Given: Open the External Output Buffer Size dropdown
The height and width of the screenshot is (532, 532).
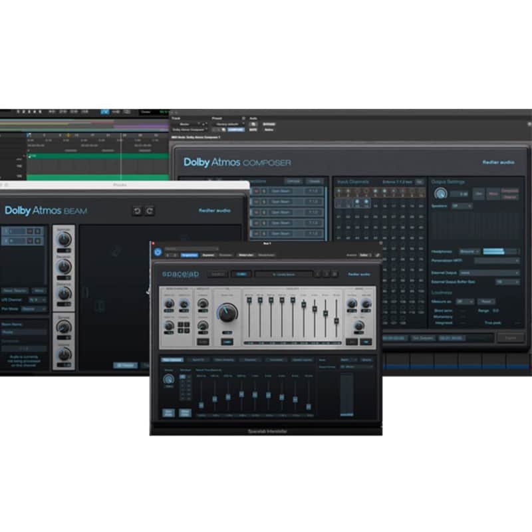Looking at the screenshot, I should tap(507, 282).
